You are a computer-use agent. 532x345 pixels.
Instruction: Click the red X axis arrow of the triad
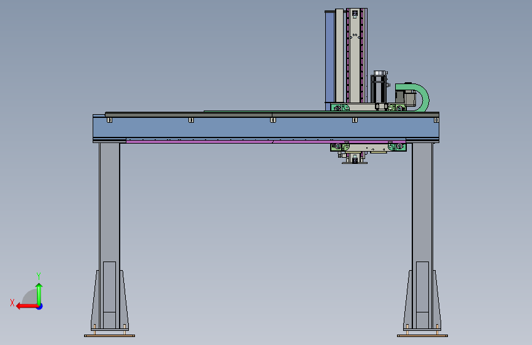(26, 306)
